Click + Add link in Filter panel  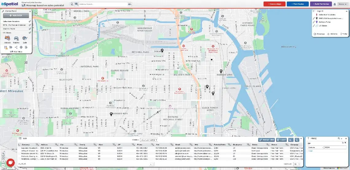click(x=310, y=151)
